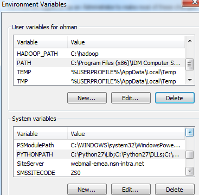The width and height of the screenshot is (199, 195).
Task: Click system variables scrollbar up arrow
Action: pos(190,132)
